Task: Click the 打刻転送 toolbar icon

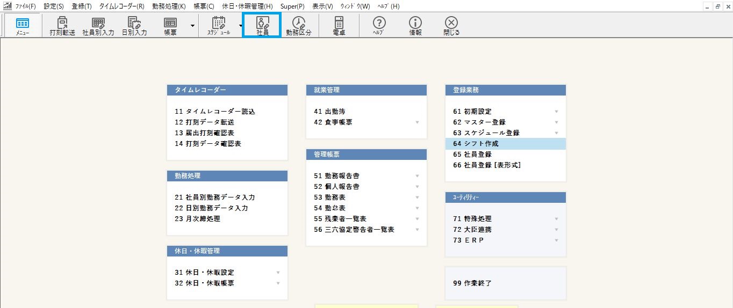Action: pos(62,25)
